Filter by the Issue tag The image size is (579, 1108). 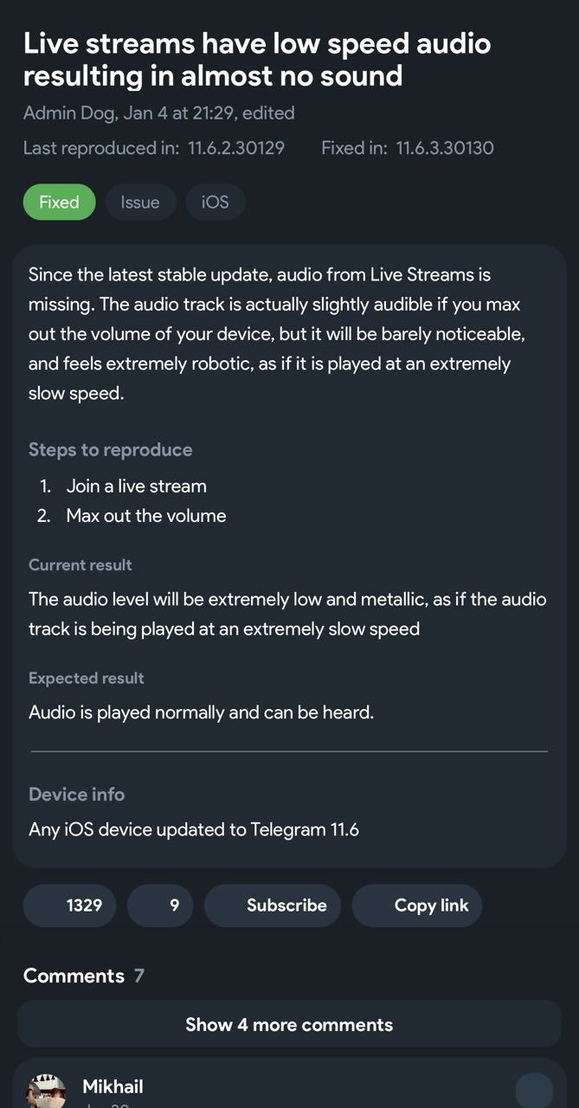click(140, 202)
